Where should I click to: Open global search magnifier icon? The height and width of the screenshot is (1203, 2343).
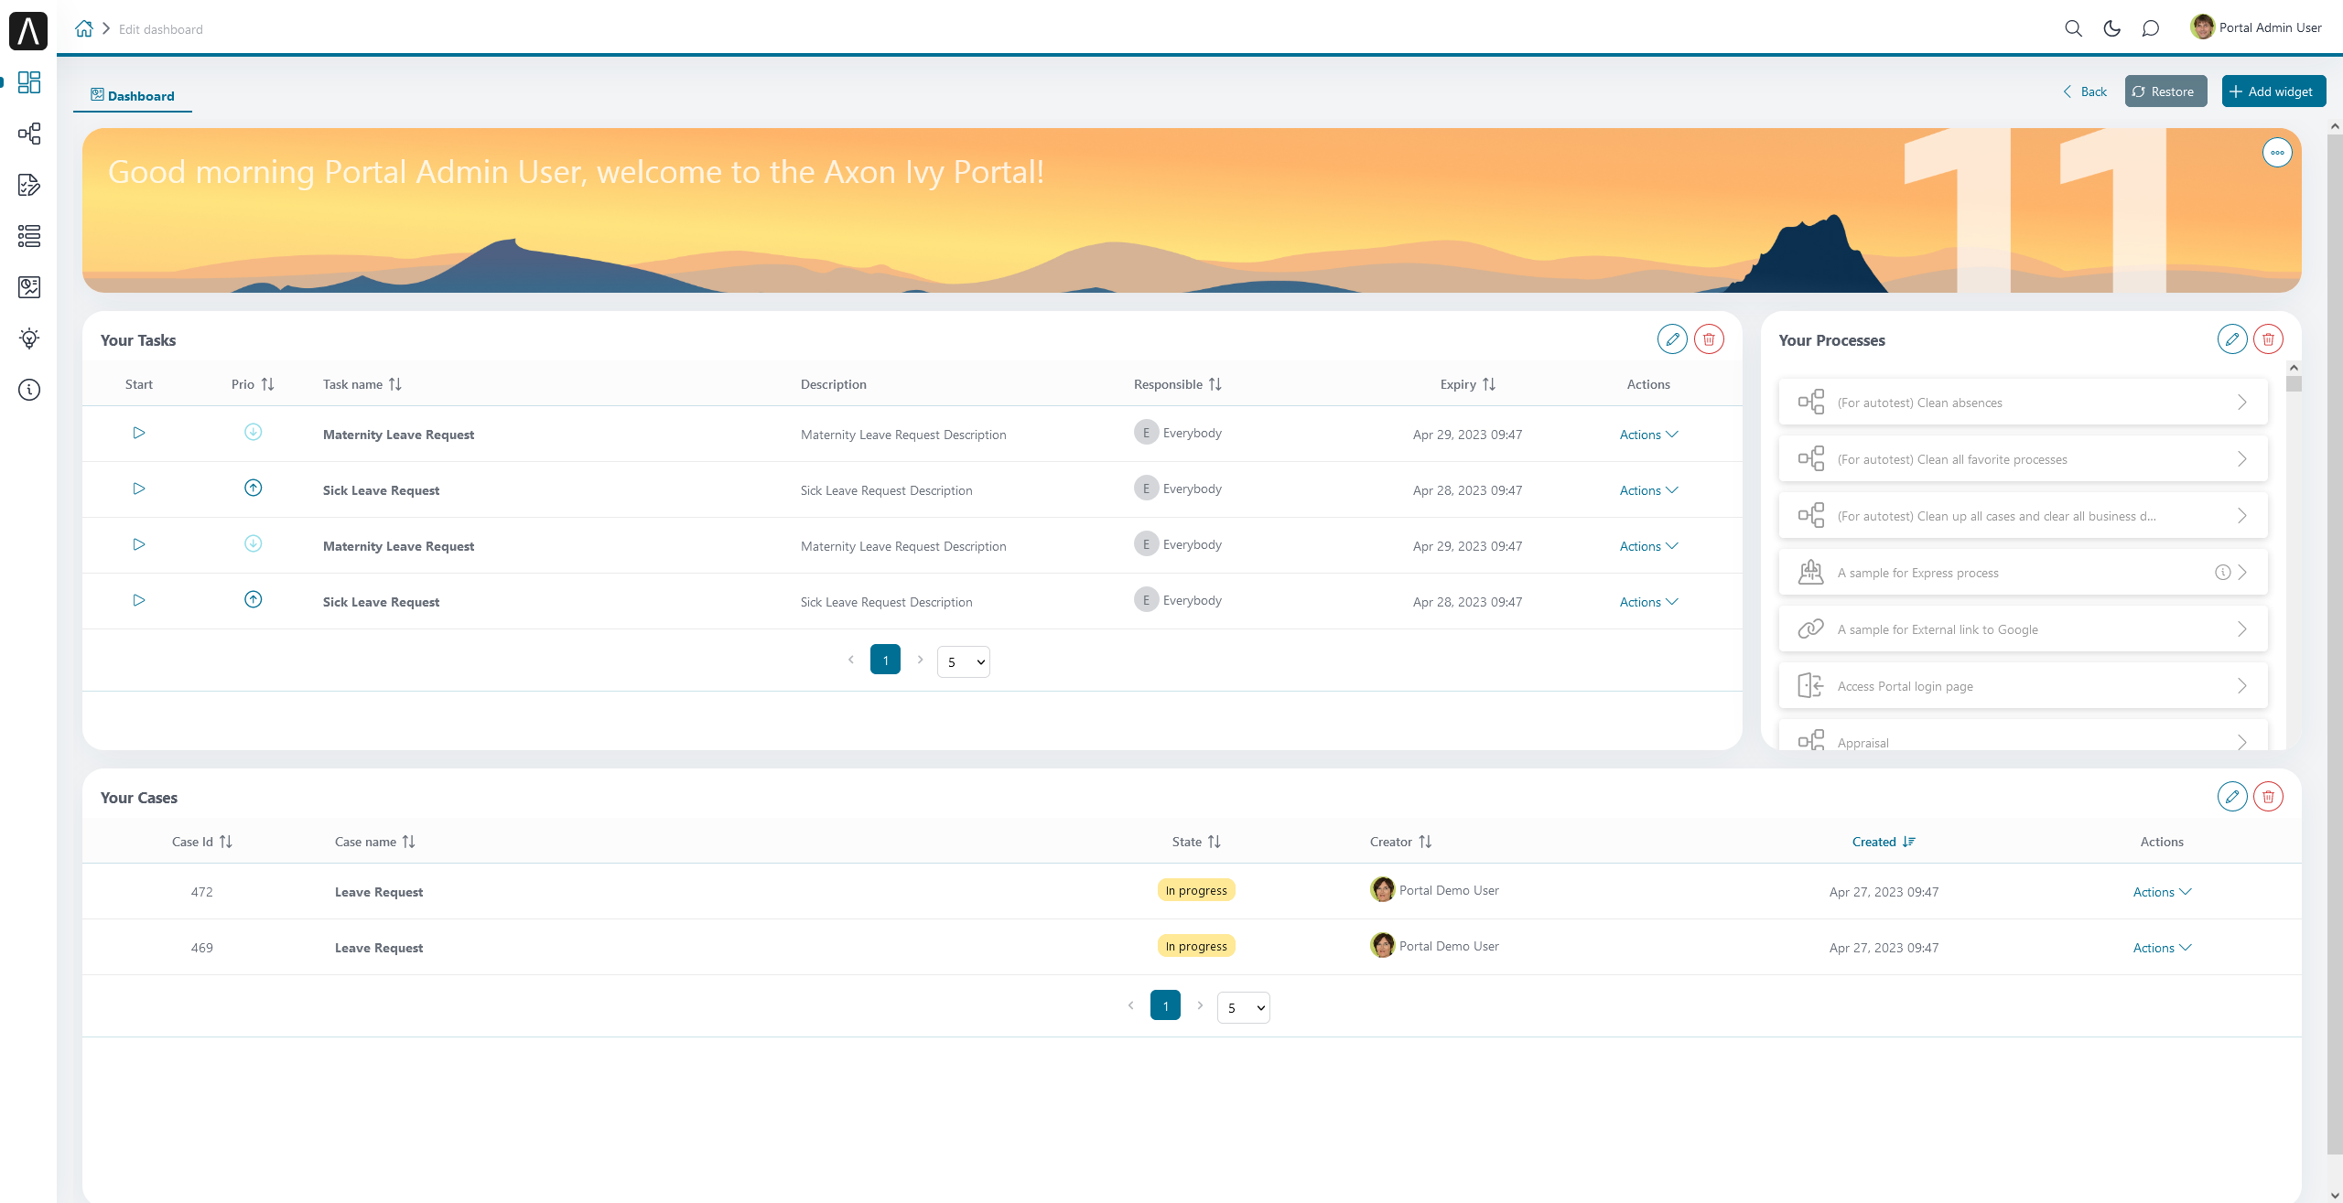pos(2073,28)
